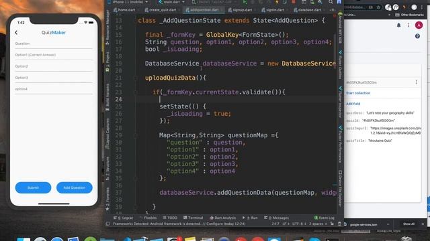The width and height of the screenshot is (430, 241).
Task: Toggle the tool window quick access icon in status bar
Action: tap(107, 224)
